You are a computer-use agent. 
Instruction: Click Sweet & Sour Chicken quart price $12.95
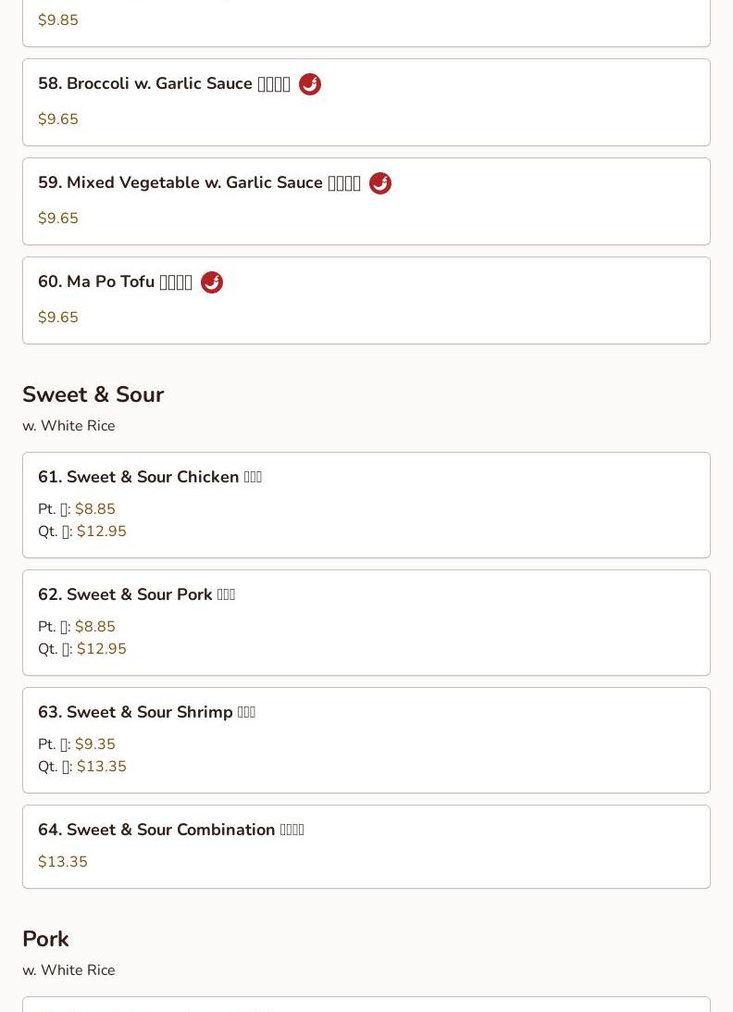(101, 531)
